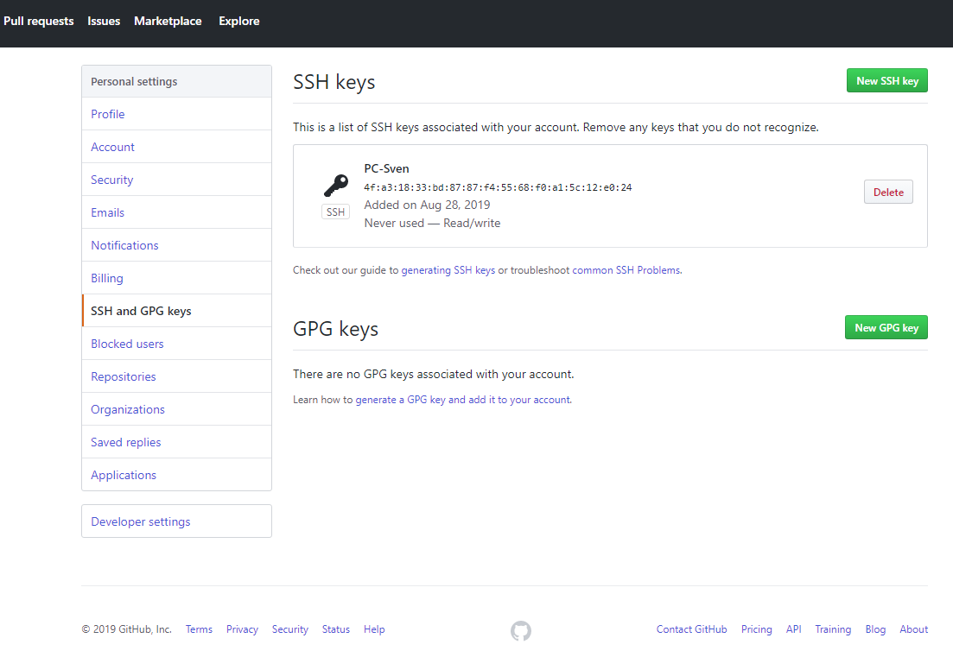The height and width of the screenshot is (657, 953).
Task: Click the key icon beside PC-Sven
Action: pyautogui.click(x=335, y=186)
